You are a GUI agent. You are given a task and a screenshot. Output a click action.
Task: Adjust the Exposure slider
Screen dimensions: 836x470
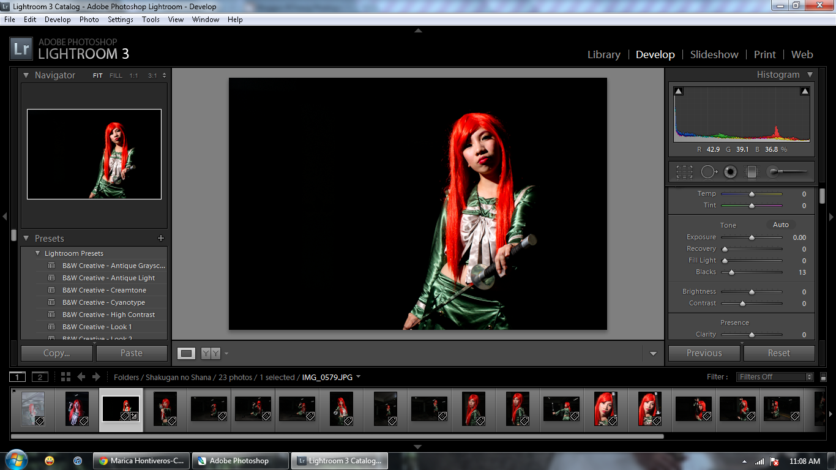(x=752, y=237)
